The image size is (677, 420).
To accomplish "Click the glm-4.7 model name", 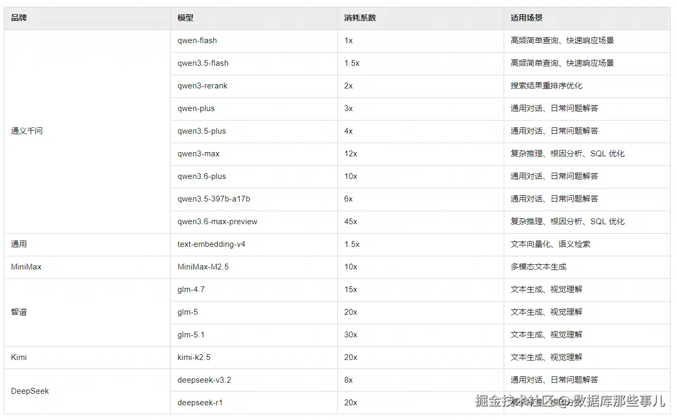I will click(x=191, y=289).
